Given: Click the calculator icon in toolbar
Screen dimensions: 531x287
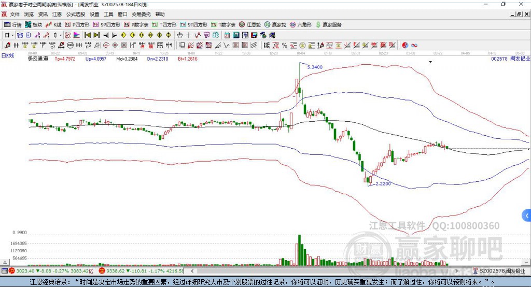Looking at the screenshot, I should [x=236, y=35].
